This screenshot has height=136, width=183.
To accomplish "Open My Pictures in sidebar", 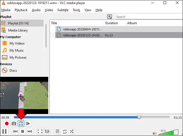I will (x=22, y=58).
